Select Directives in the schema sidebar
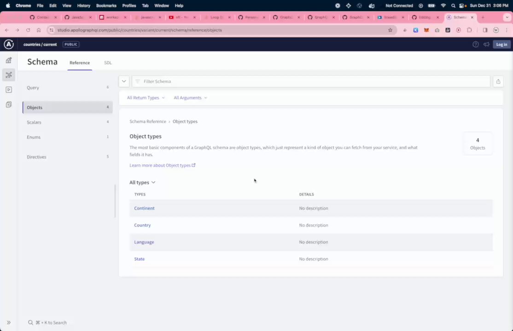513x331 pixels. [x=67, y=157]
